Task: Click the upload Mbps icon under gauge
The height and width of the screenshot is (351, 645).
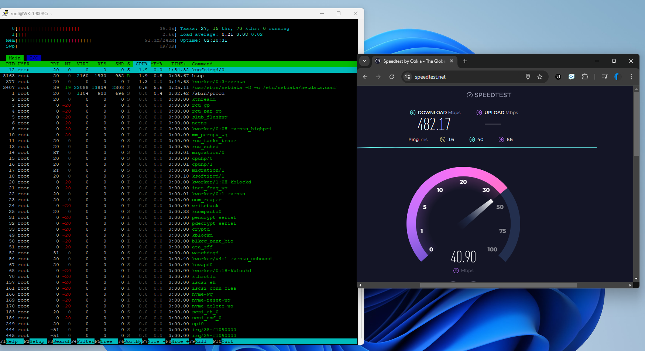Action: [456, 271]
